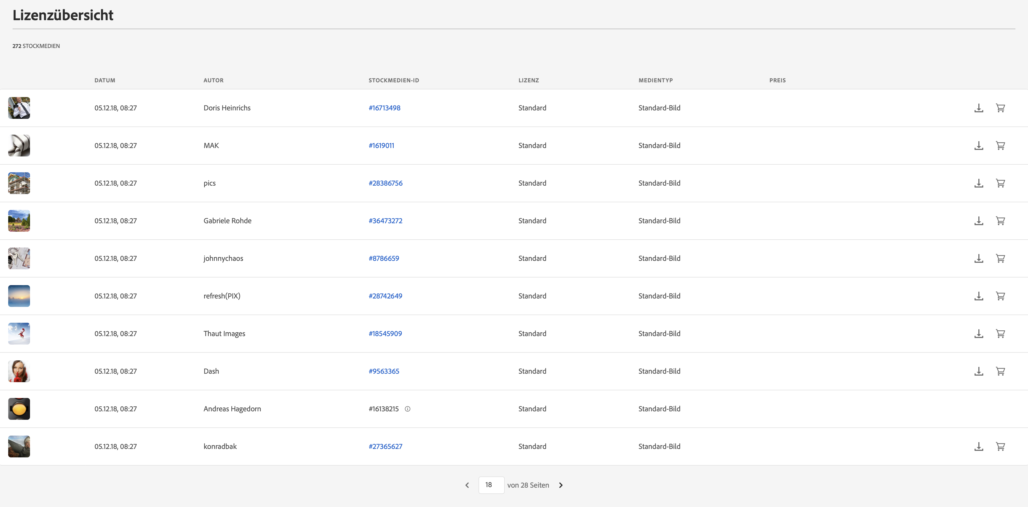Download stock image #28386756 by pics

(979, 183)
